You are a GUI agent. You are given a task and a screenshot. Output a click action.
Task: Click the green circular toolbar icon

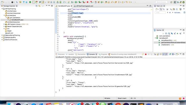[30, 2]
